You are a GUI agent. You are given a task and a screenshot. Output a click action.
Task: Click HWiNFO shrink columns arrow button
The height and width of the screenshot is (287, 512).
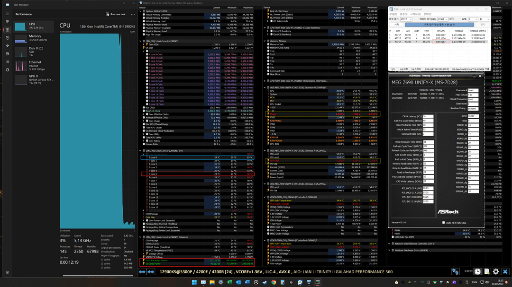tap(151, 272)
